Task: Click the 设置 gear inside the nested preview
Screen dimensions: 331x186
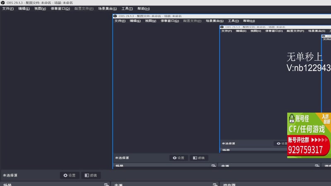Action: (178, 158)
